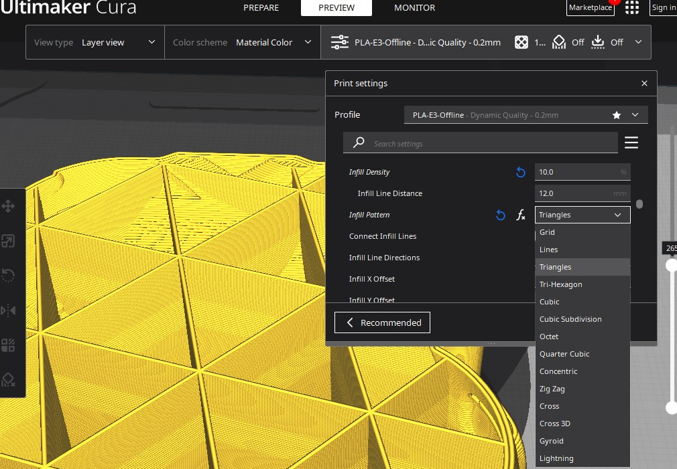Screen dimensions: 677x469
Task: Click the Infill Pattern formula fx icon
Action: 520,215
